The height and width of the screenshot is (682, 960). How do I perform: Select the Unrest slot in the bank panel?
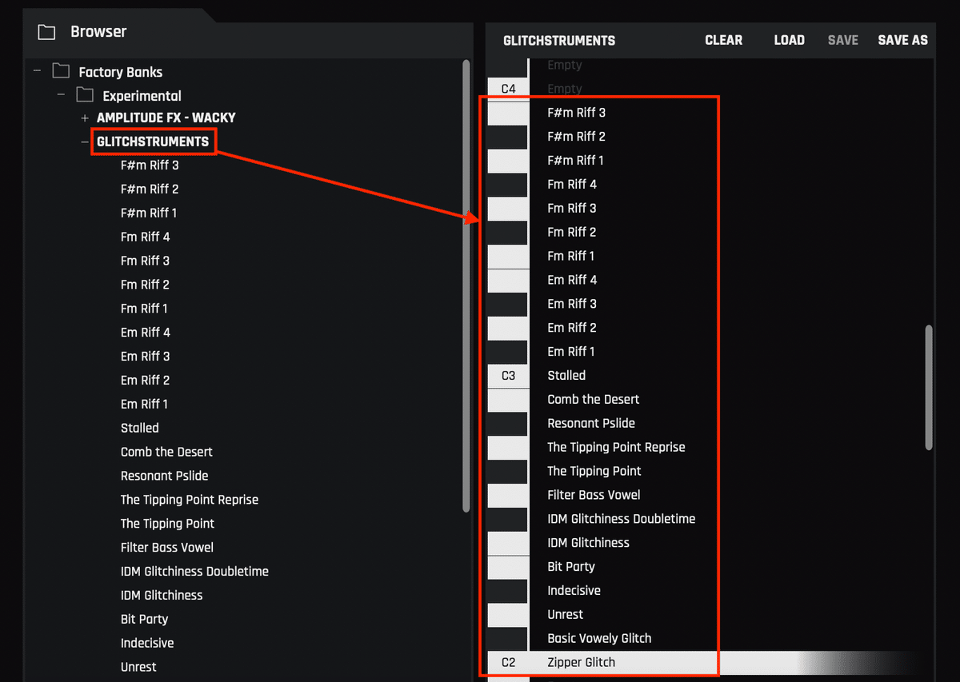coord(566,615)
